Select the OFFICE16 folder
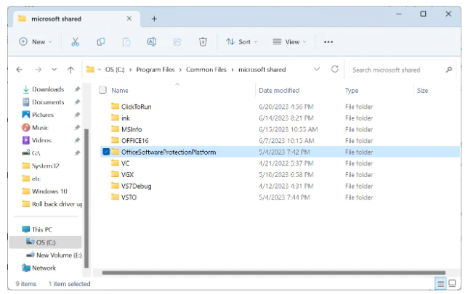The height and width of the screenshot is (294, 468). pos(134,140)
